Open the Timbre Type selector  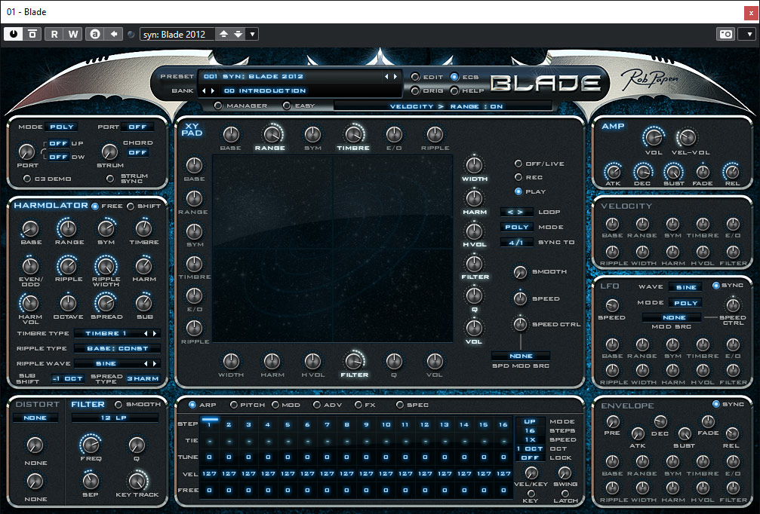(x=117, y=333)
